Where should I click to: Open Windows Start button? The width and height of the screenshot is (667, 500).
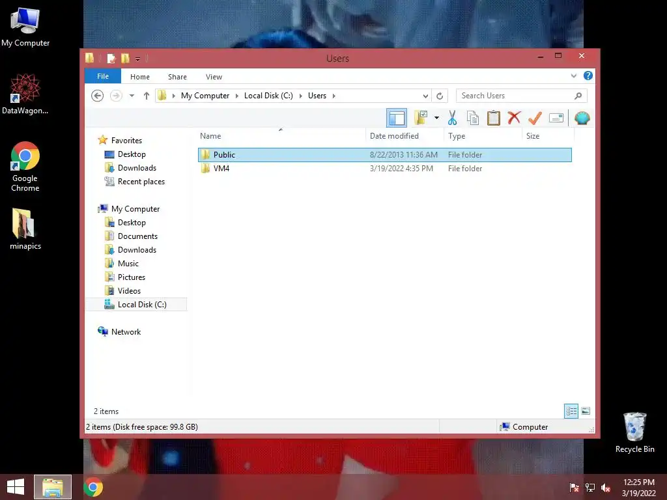(x=16, y=487)
